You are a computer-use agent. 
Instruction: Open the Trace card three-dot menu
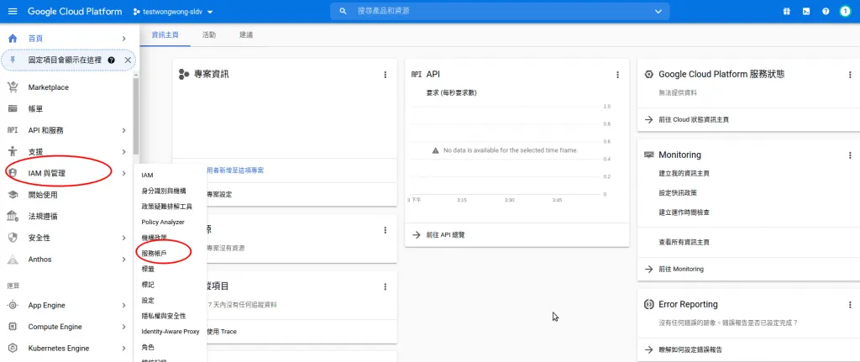coord(385,286)
